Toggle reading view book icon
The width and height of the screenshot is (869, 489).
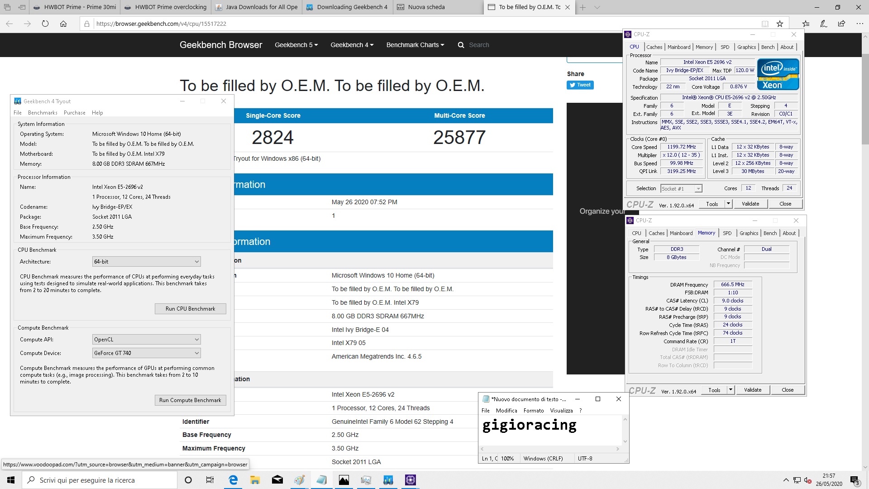click(765, 24)
